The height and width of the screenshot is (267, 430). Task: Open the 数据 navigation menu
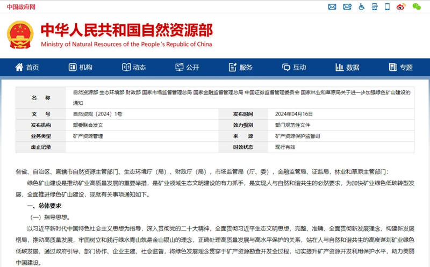tap(348, 67)
